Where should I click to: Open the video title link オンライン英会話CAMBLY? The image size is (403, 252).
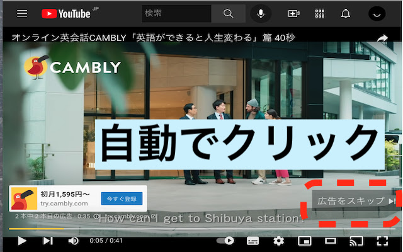tap(153, 38)
